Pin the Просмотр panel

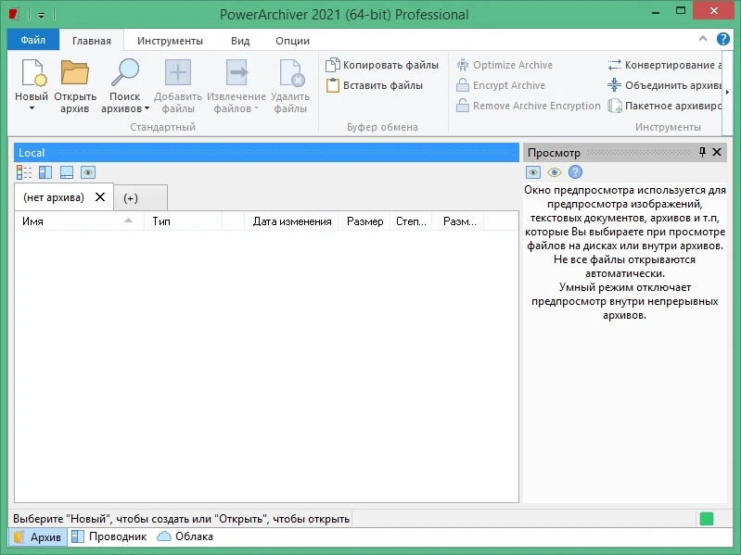coord(702,152)
